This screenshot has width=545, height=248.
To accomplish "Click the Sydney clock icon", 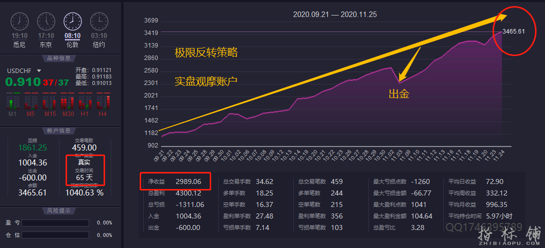I will [x=20, y=21].
